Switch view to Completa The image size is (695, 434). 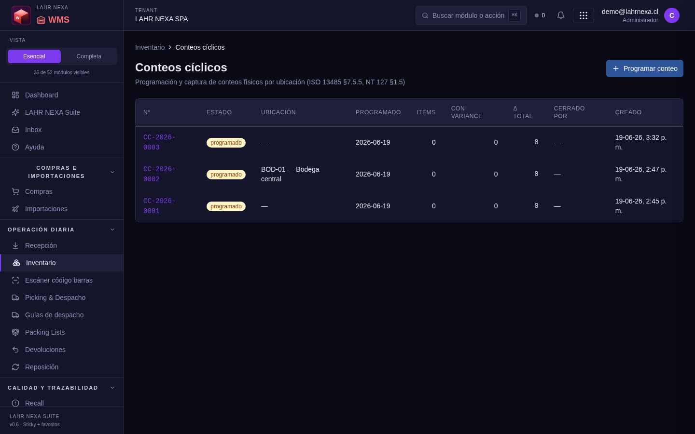[89, 56]
